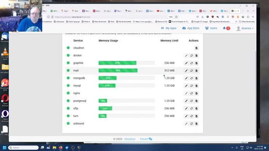
Task: Open the Thunderbird desktop icon
Action: 5,37
